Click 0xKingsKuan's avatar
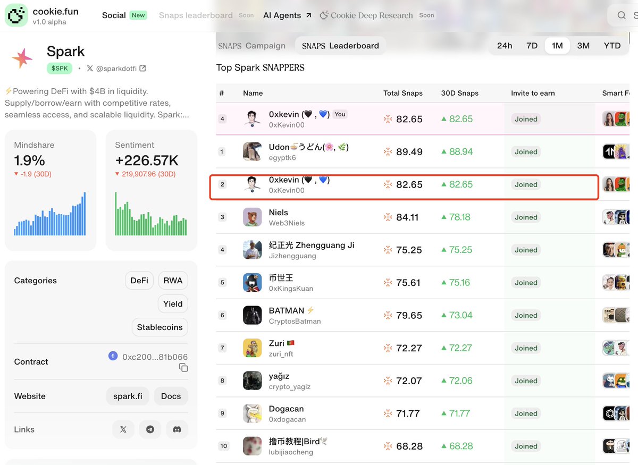The height and width of the screenshot is (465, 638). (252, 282)
